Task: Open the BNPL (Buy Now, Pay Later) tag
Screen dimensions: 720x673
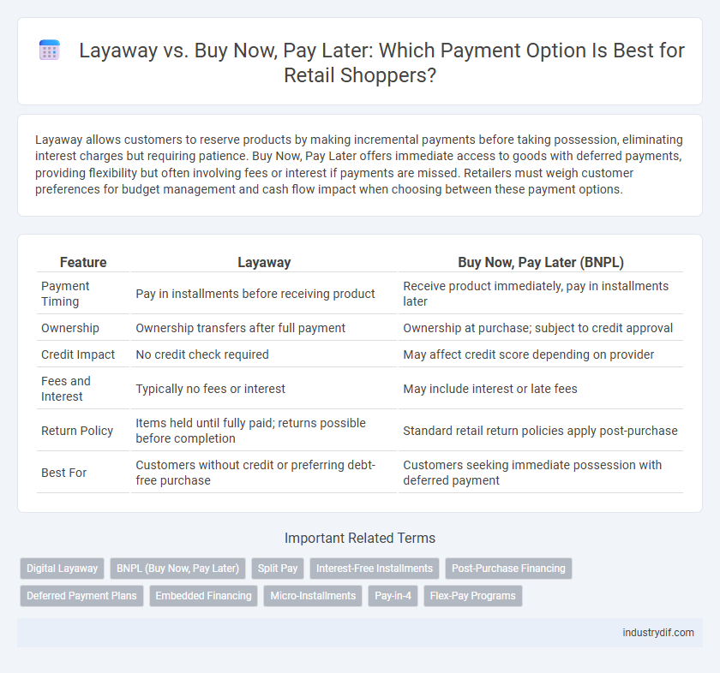Action: 177,569
